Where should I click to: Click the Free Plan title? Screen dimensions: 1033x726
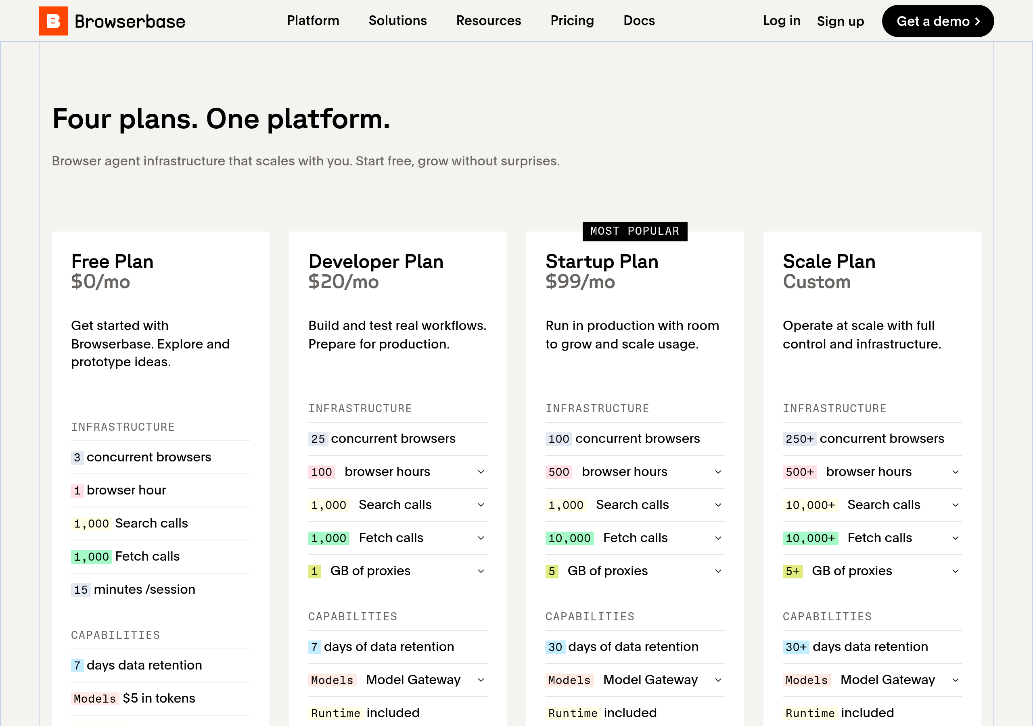click(x=113, y=261)
